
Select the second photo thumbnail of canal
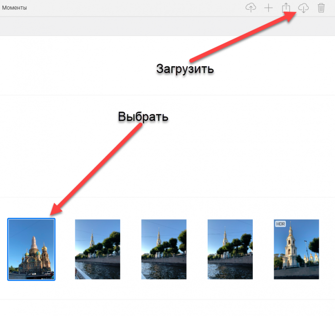[x=97, y=249]
